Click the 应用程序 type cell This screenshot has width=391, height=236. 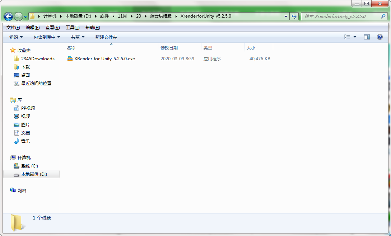point(212,58)
